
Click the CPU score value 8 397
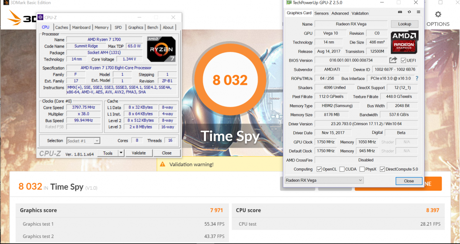tap(432, 210)
